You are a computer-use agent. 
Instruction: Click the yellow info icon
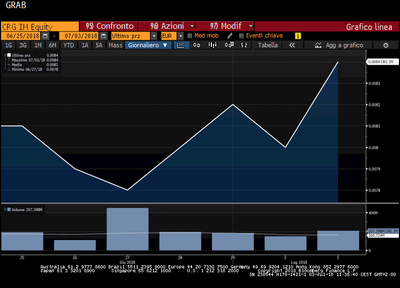[x=298, y=36]
